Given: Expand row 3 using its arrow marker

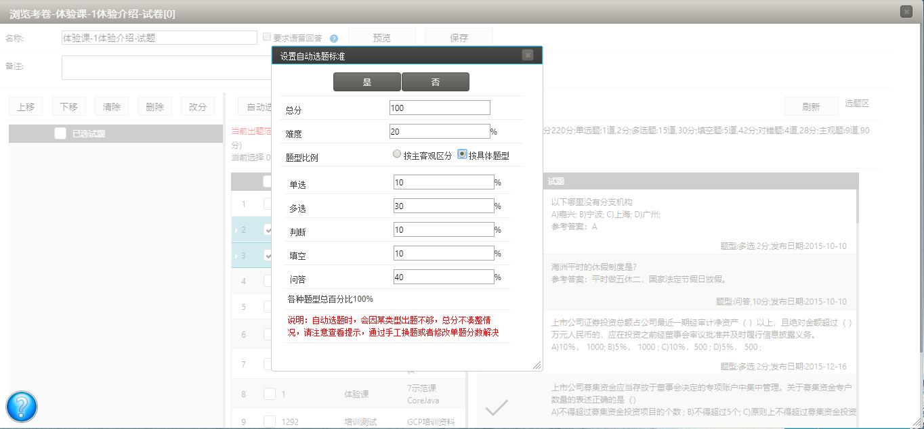Looking at the screenshot, I should [x=236, y=256].
